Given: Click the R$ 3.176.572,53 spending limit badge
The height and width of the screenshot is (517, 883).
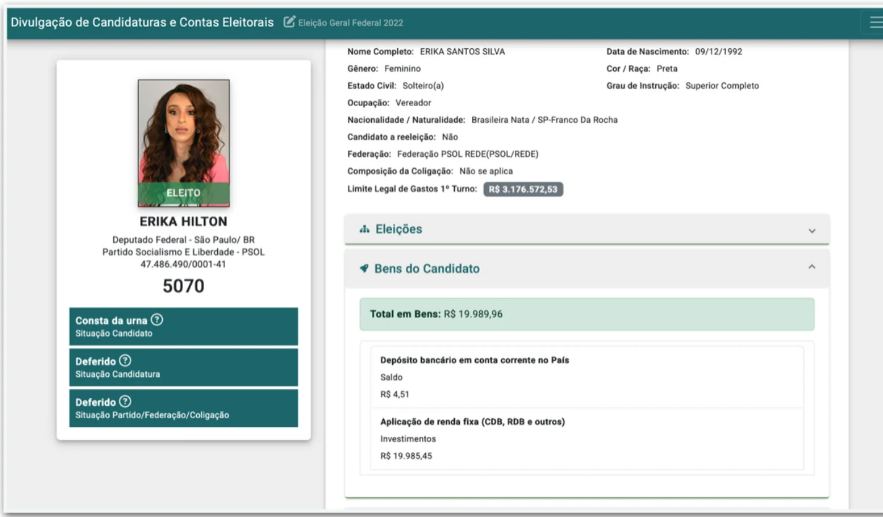Looking at the screenshot, I should click(523, 189).
